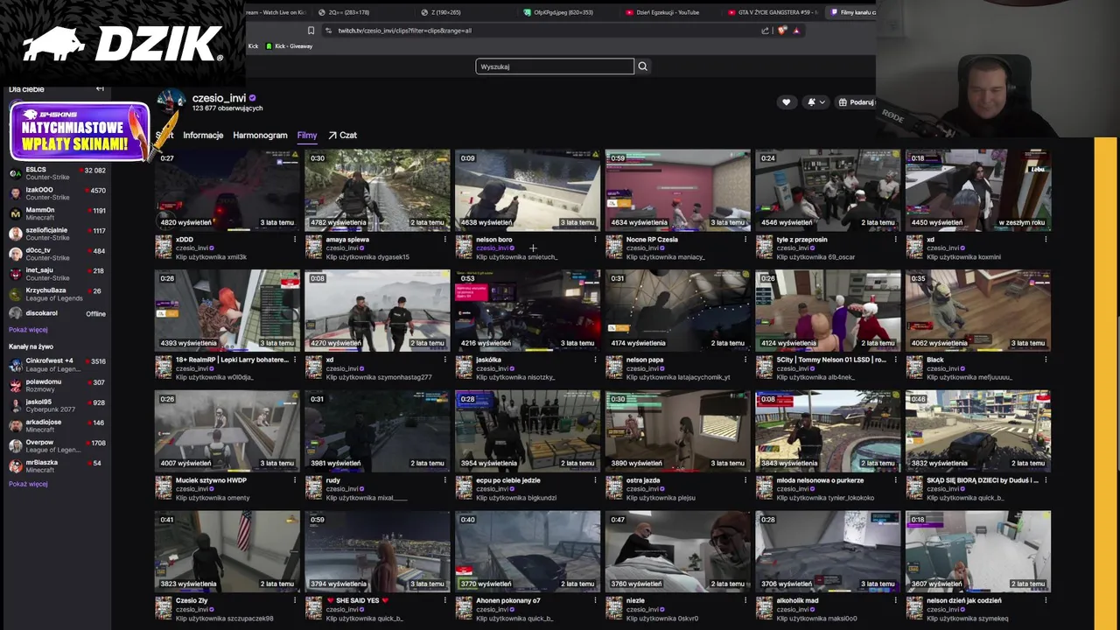Open clip title Ahonen pokonany o7

click(508, 601)
